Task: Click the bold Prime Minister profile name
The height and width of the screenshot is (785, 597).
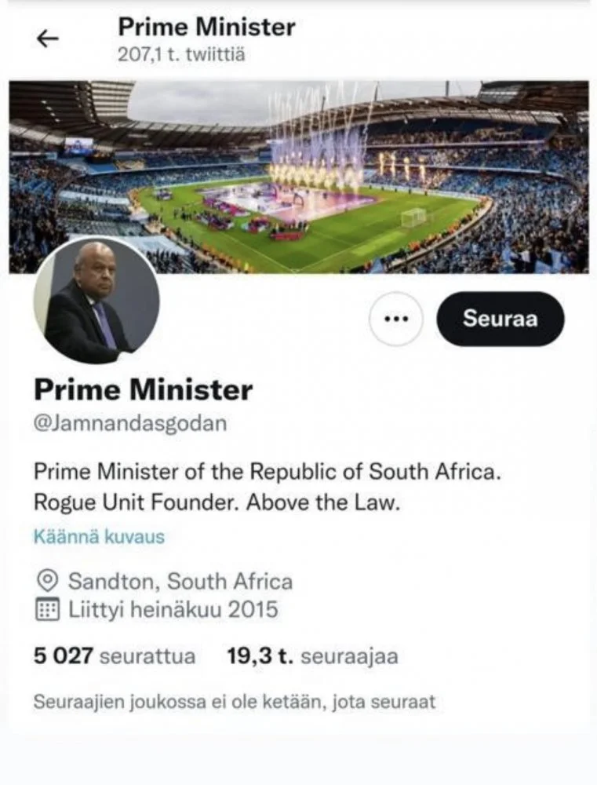Action: [x=143, y=389]
